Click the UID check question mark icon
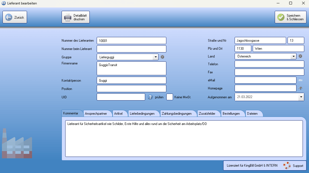The width and height of the screenshot is (309, 173). (150, 97)
